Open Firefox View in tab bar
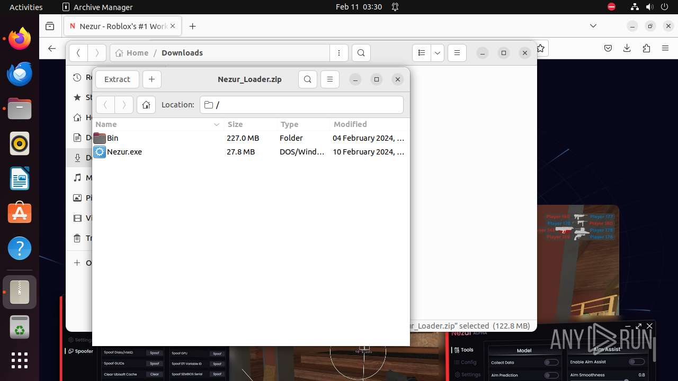This screenshot has height=381, width=678. [50, 26]
